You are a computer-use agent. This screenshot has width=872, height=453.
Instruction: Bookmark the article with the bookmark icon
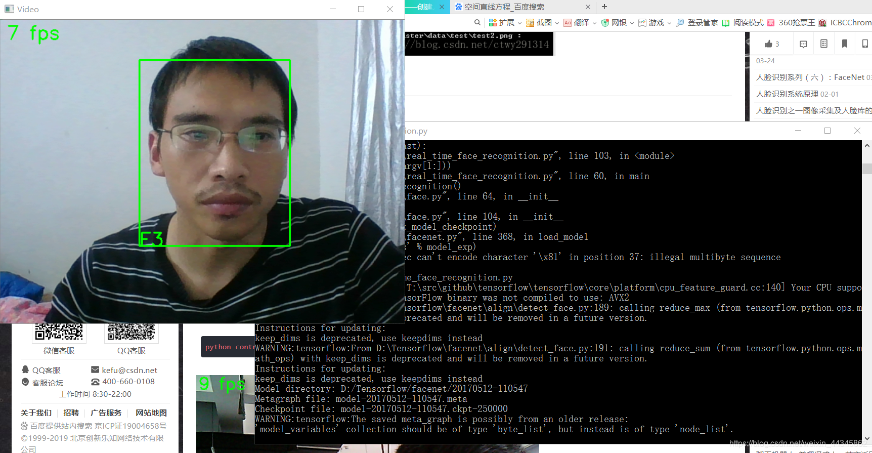click(x=844, y=44)
